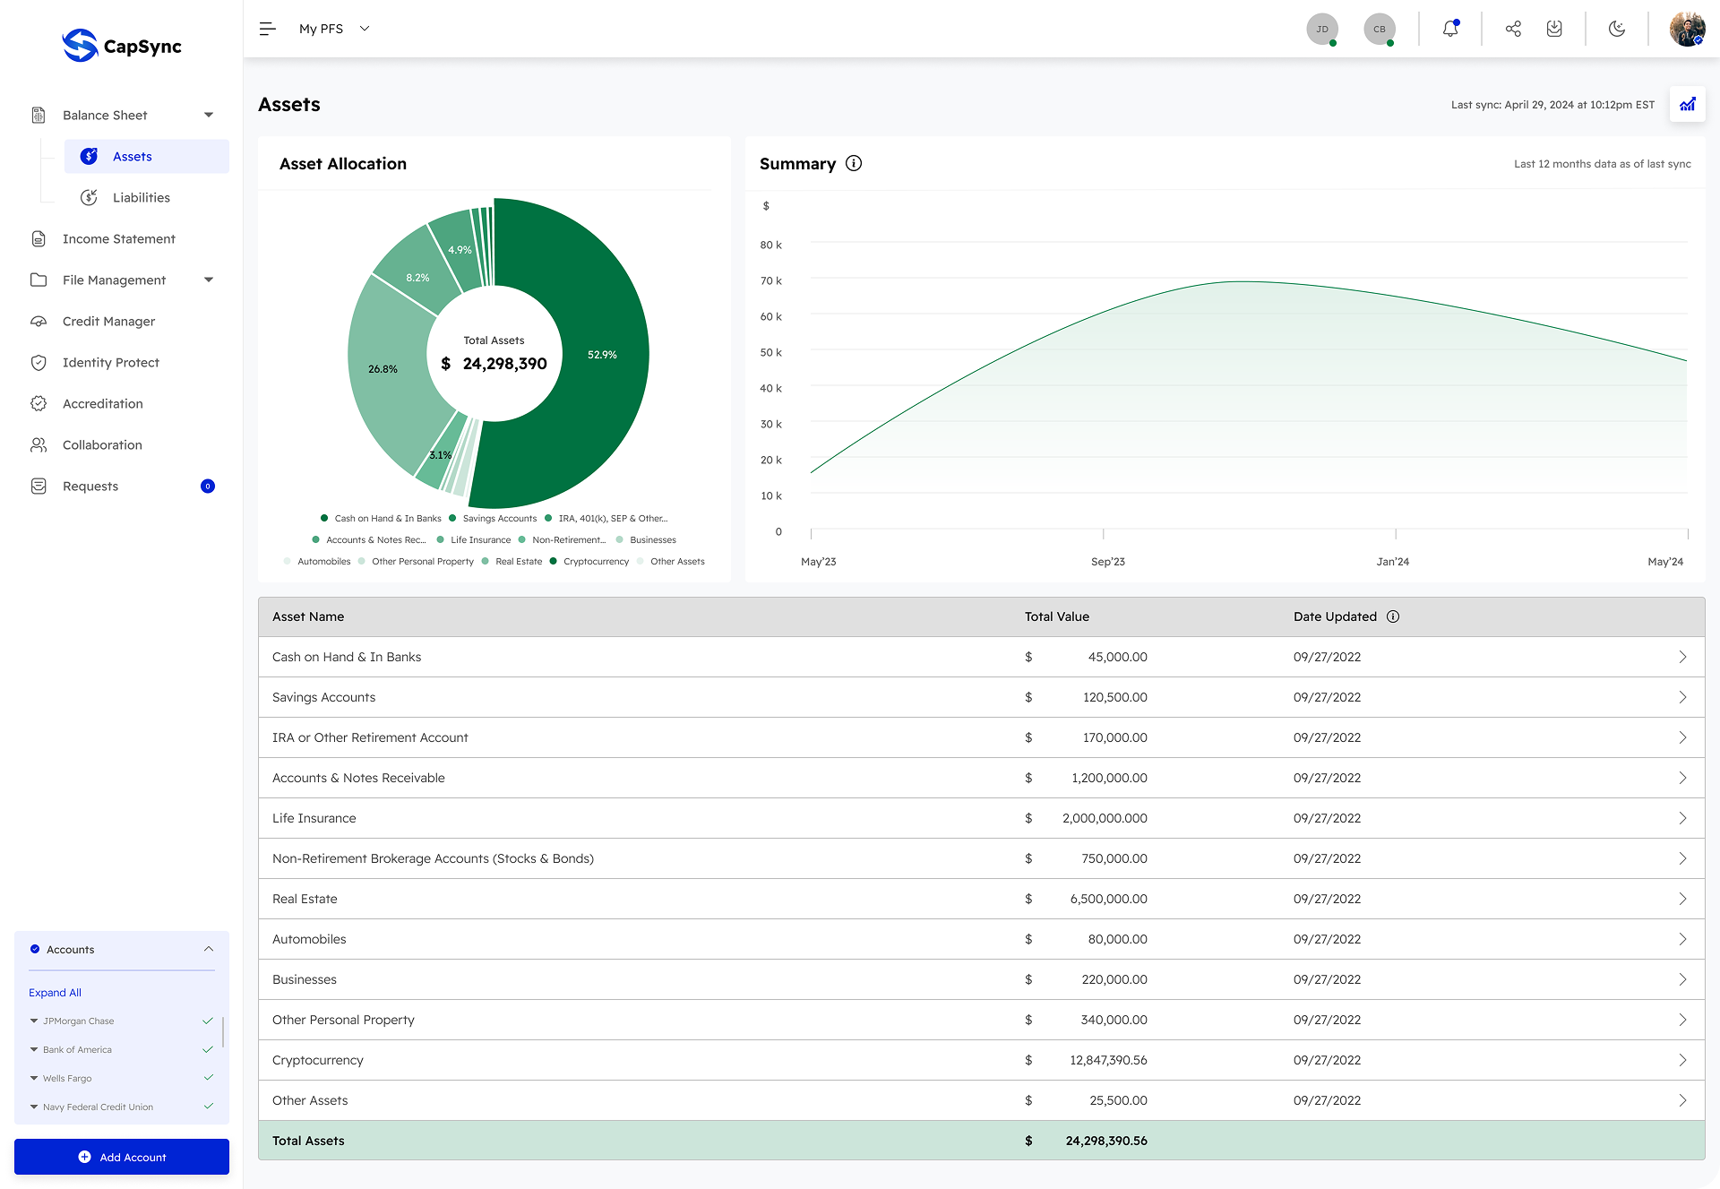Click the 26.8% donut chart slice
This screenshot has height=1189, width=1720.
[383, 369]
